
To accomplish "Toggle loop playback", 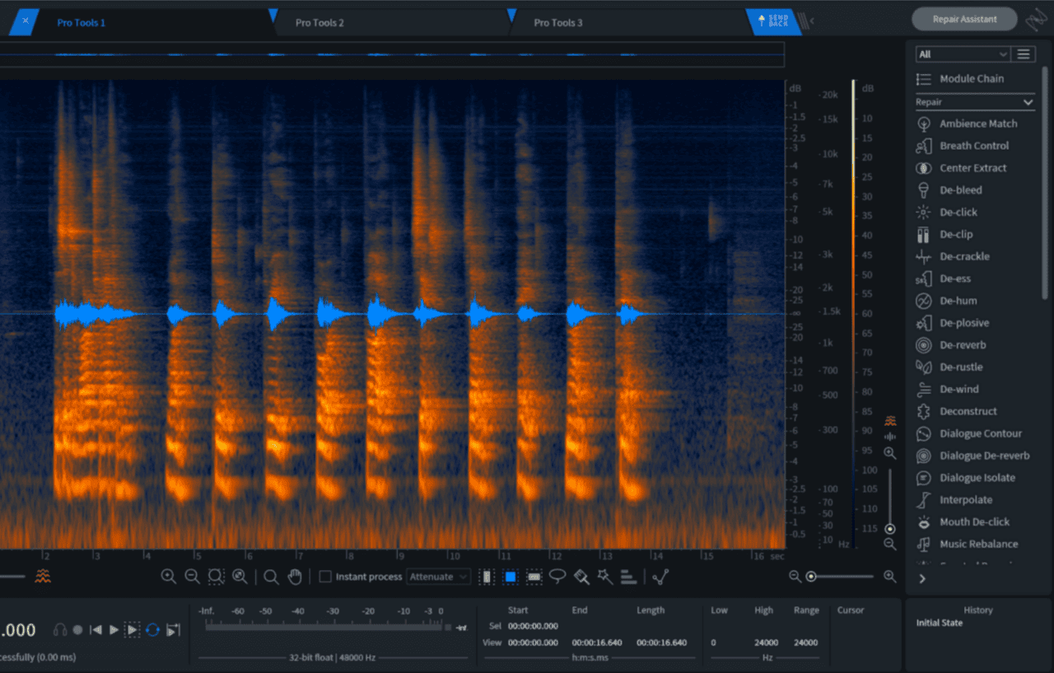I will (152, 630).
